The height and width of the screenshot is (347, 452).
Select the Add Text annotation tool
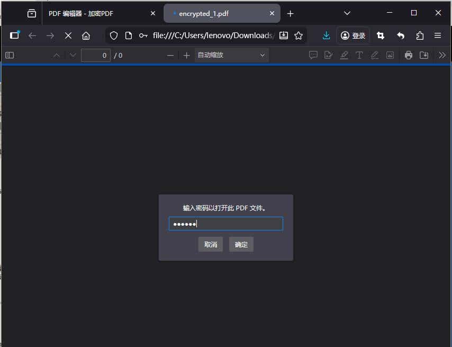coord(359,55)
